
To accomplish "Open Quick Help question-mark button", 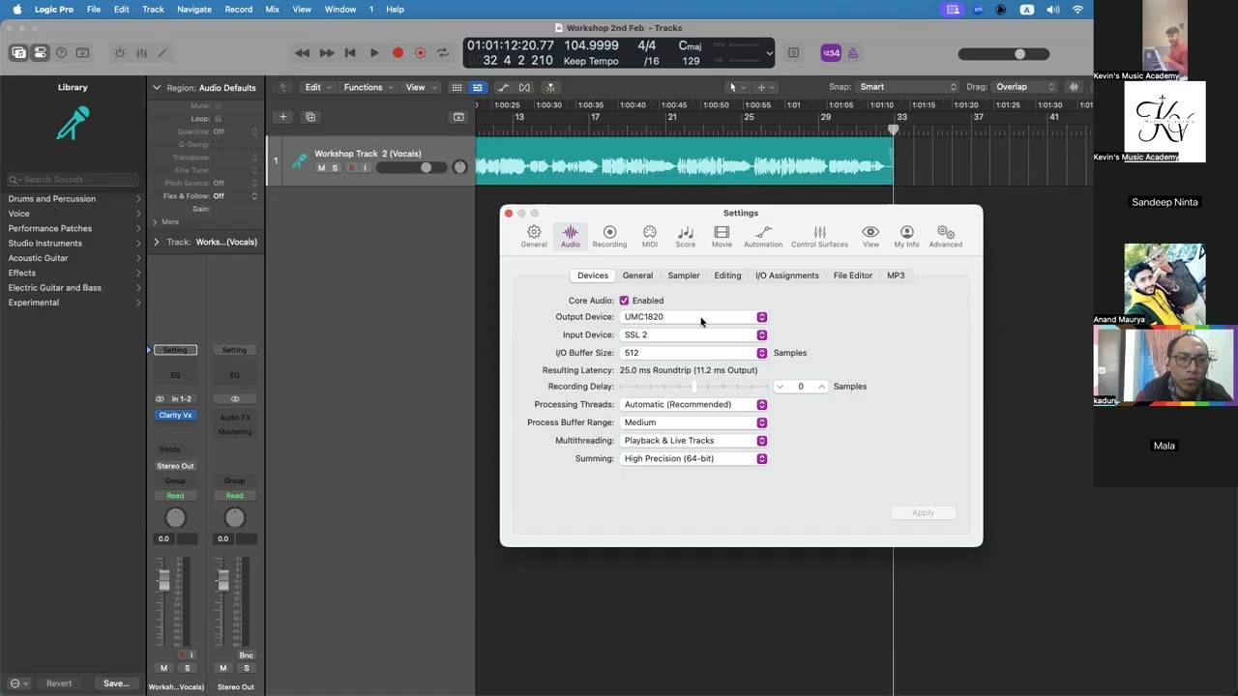I will 62,53.
